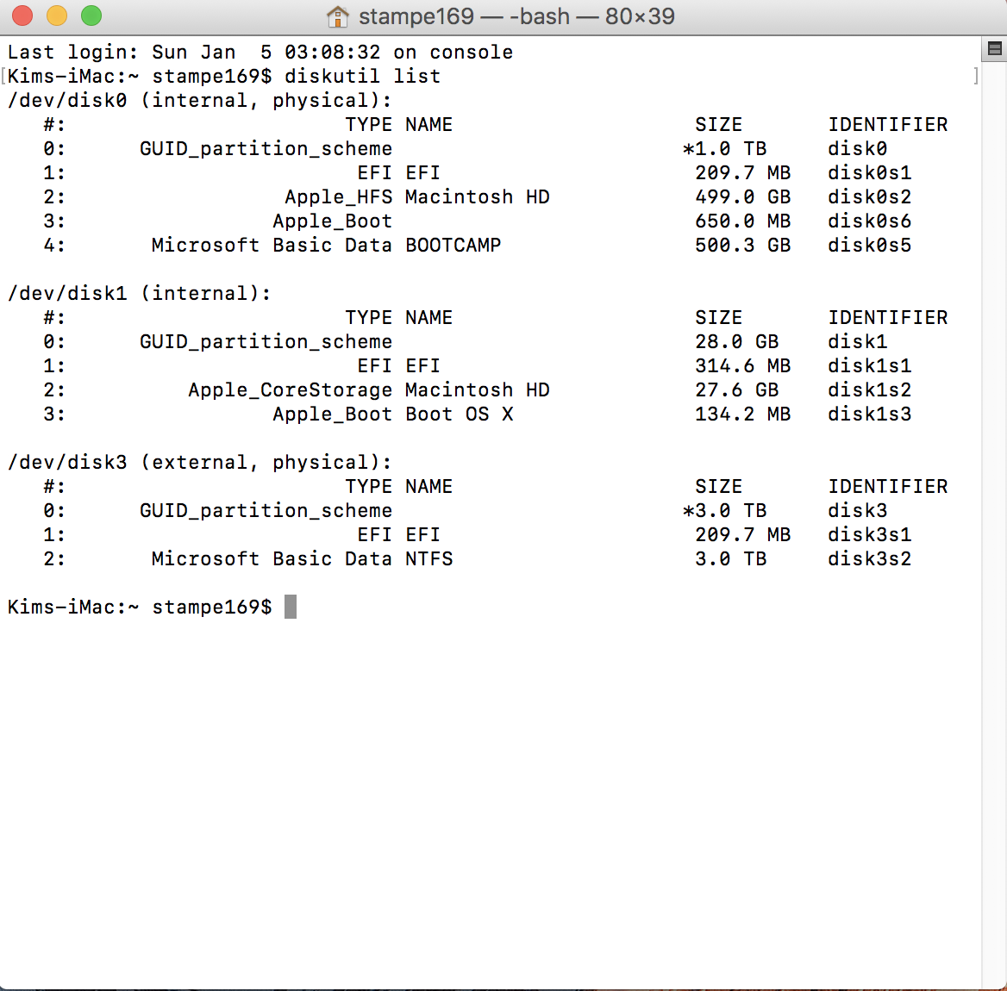The image size is (1007, 991).
Task: Click the "disk0s5" identifier
Action: 869,246
